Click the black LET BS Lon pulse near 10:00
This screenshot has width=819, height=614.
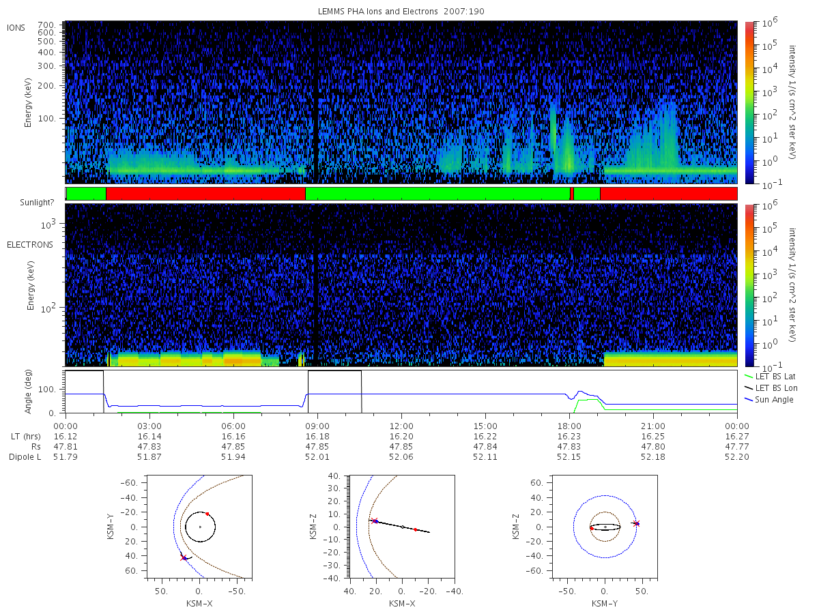pyautogui.click(x=334, y=392)
